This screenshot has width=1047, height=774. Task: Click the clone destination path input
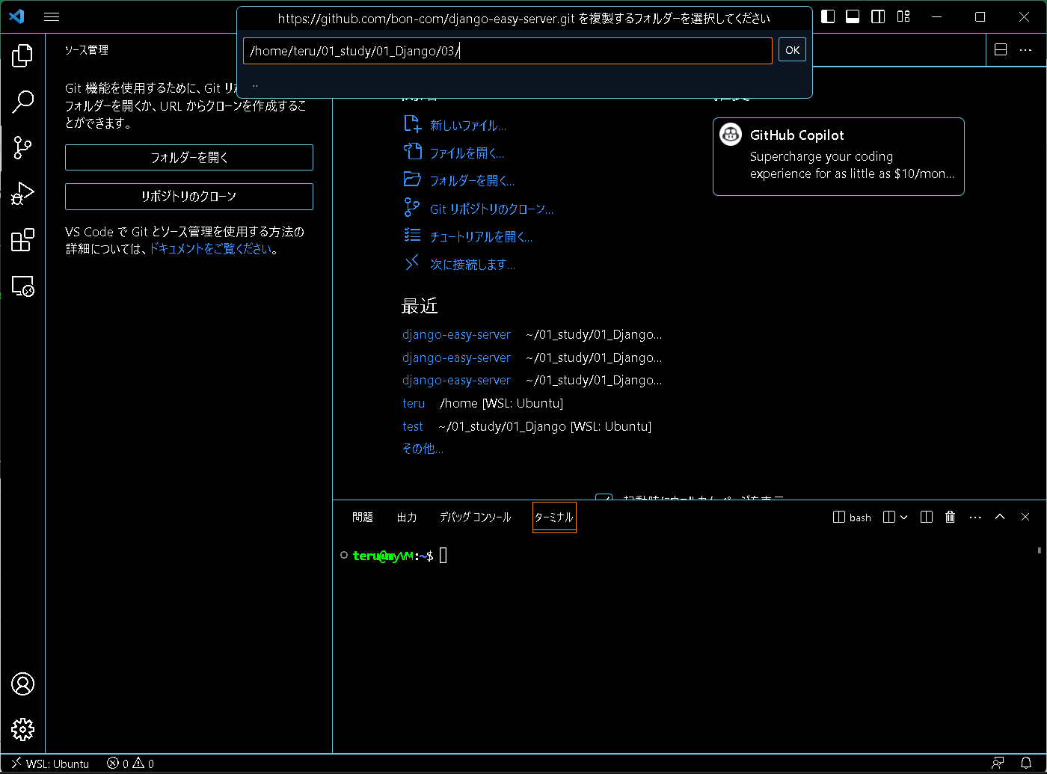pos(508,51)
